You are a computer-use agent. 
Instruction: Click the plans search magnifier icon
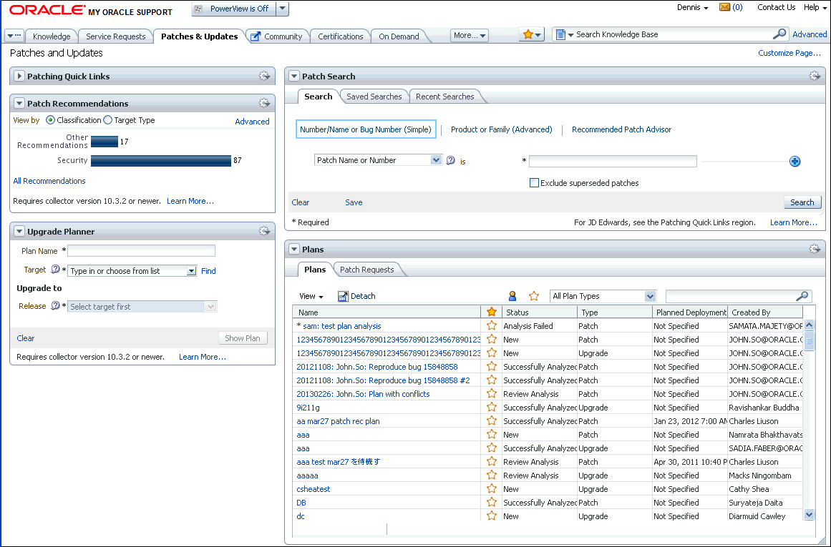[x=802, y=296]
